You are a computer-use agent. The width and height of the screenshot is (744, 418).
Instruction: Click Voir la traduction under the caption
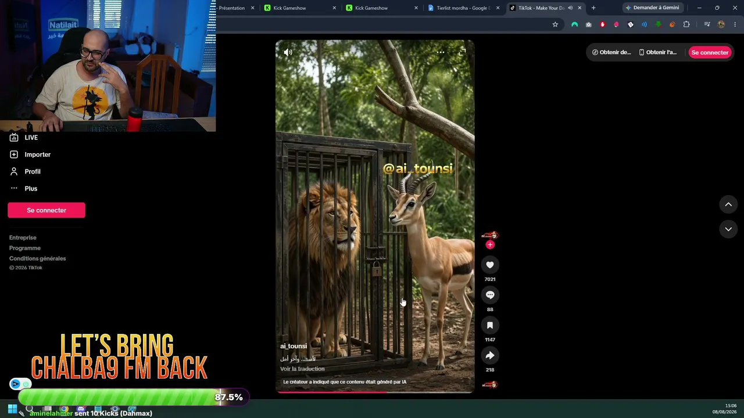click(x=302, y=369)
